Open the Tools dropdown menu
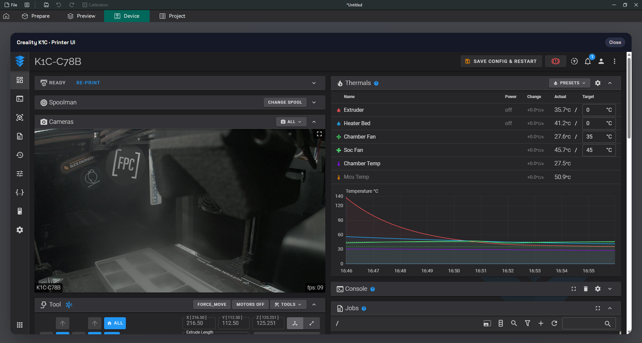Image resolution: width=642 pixels, height=343 pixels. 288,305
